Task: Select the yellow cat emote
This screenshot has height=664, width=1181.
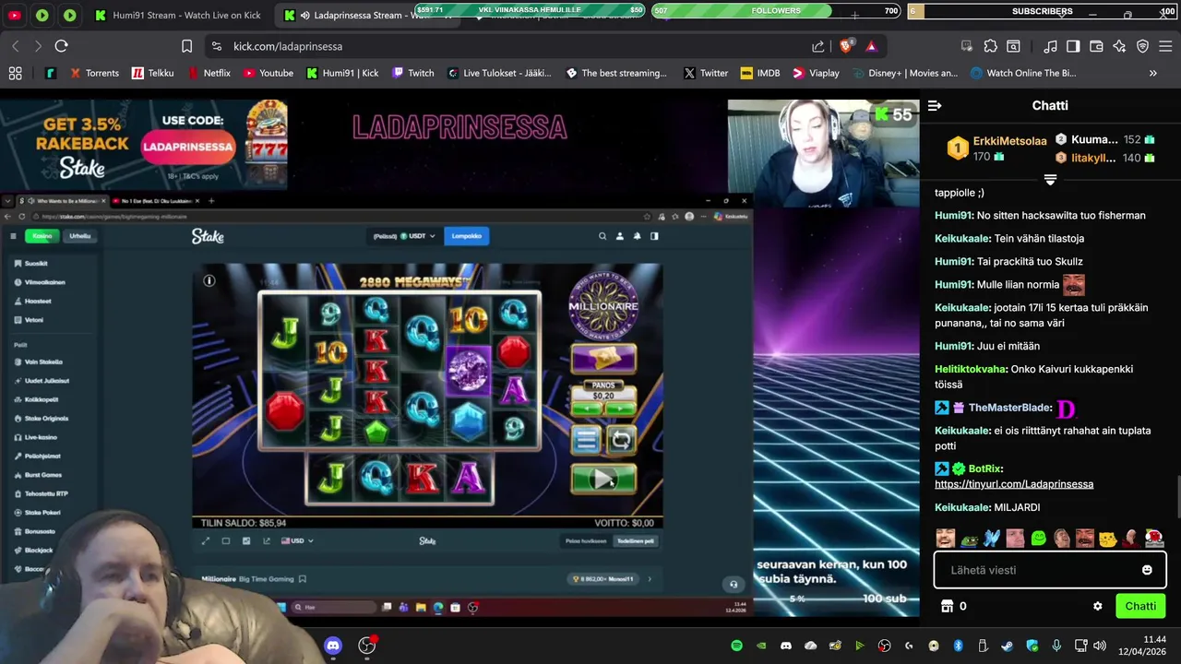Action: tap(1107, 538)
